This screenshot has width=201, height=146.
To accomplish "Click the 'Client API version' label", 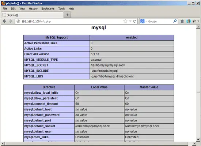I will (37, 54).
